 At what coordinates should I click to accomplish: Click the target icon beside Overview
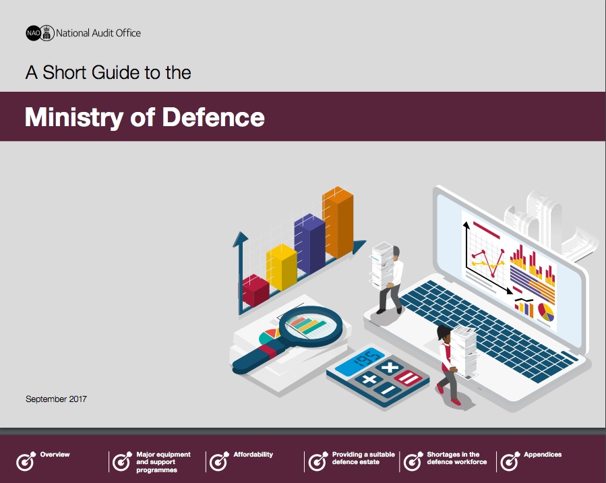[x=26, y=461]
